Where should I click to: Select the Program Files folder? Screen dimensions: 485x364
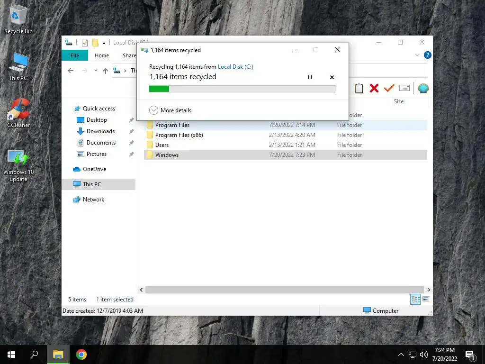click(x=285, y=125)
